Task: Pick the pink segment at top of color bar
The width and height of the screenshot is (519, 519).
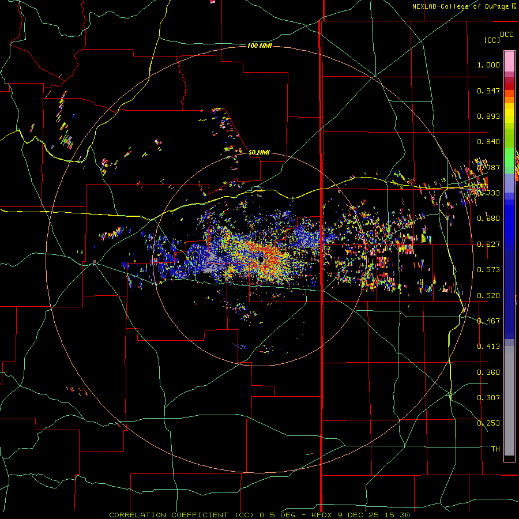Action: (x=509, y=62)
